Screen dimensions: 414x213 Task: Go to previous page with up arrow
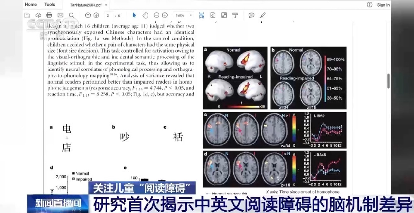click(x=88, y=16)
